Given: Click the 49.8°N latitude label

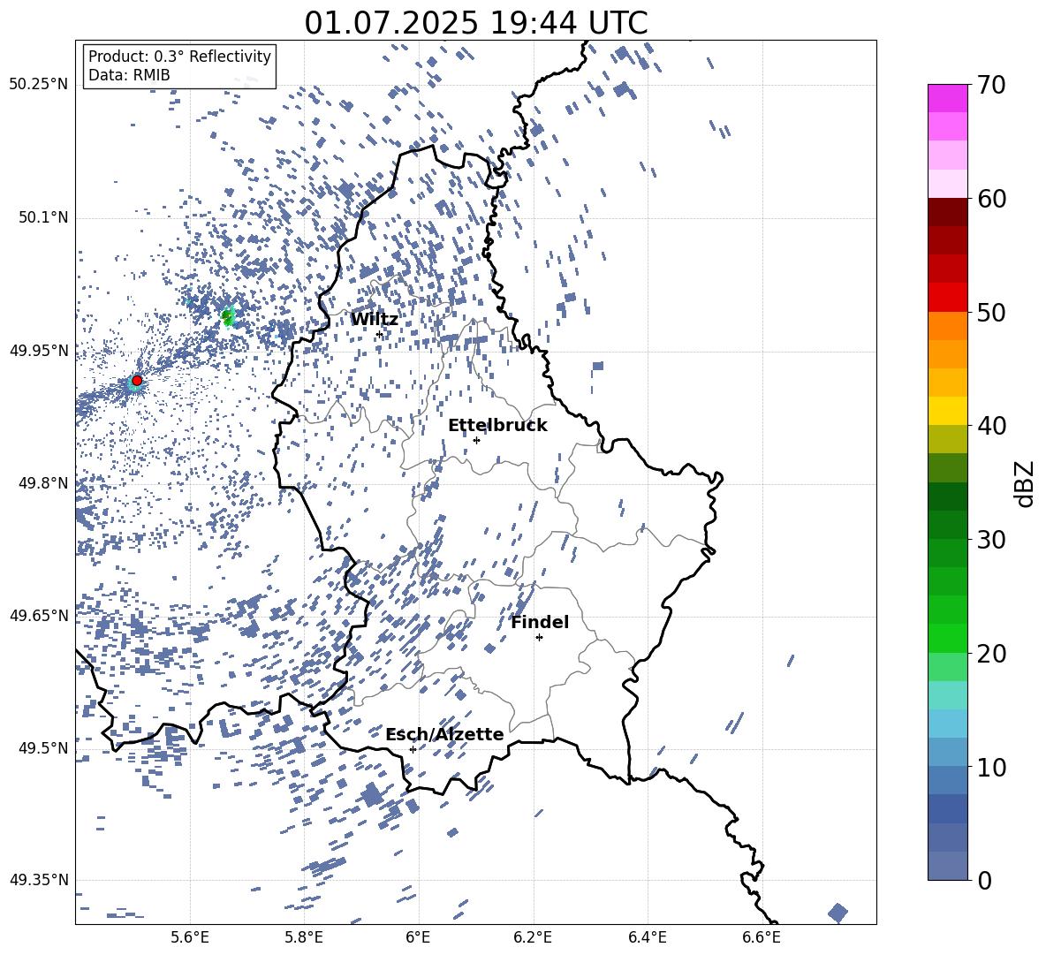Looking at the screenshot, I should pyautogui.click(x=44, y=483).
